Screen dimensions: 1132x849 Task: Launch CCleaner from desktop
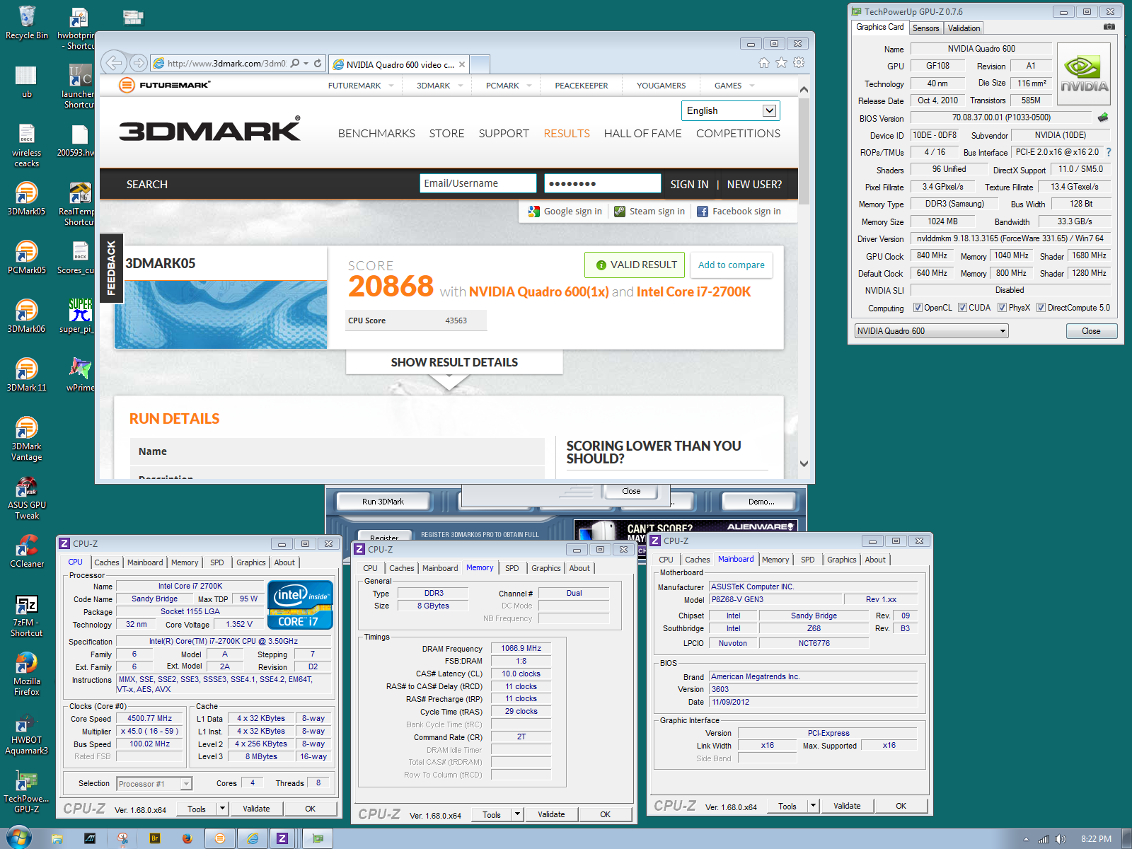point(26,551)
